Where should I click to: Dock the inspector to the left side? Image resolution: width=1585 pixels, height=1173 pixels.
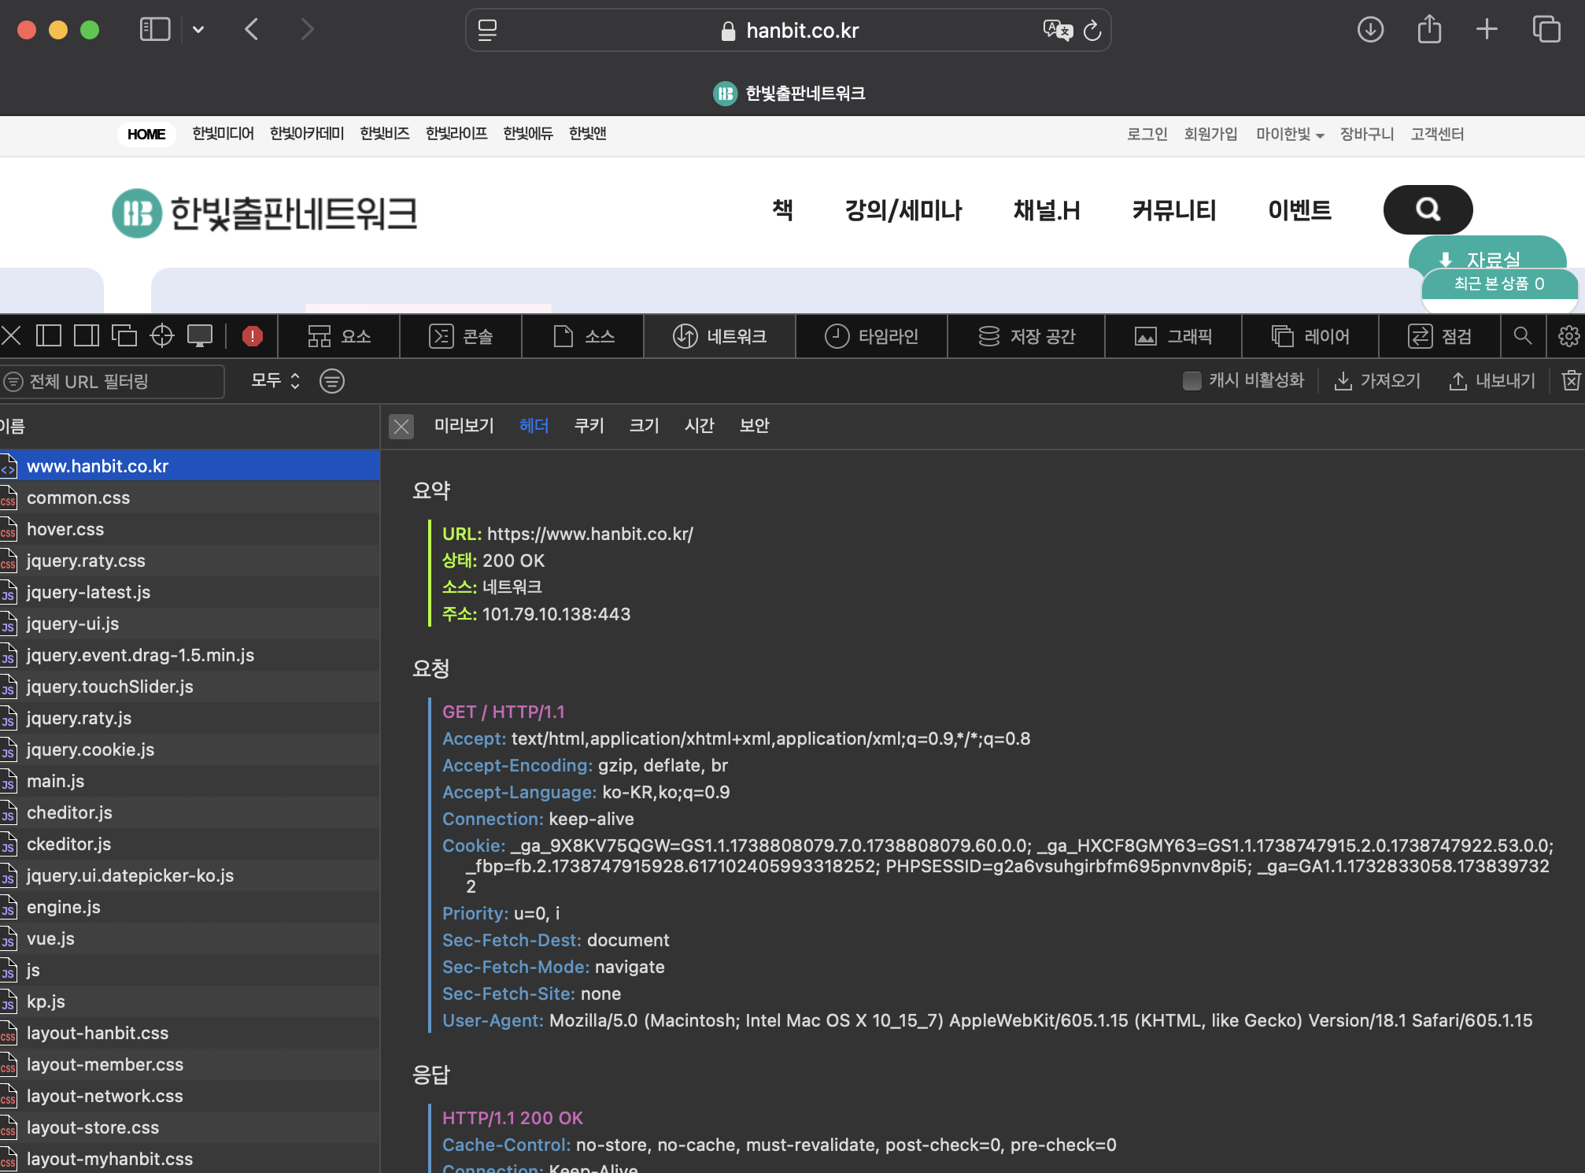(x=49, y=336)
